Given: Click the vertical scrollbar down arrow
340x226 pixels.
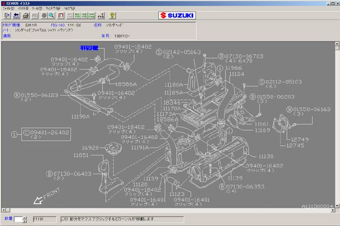Looking at the screenshot, I should [x=337, y=206].
